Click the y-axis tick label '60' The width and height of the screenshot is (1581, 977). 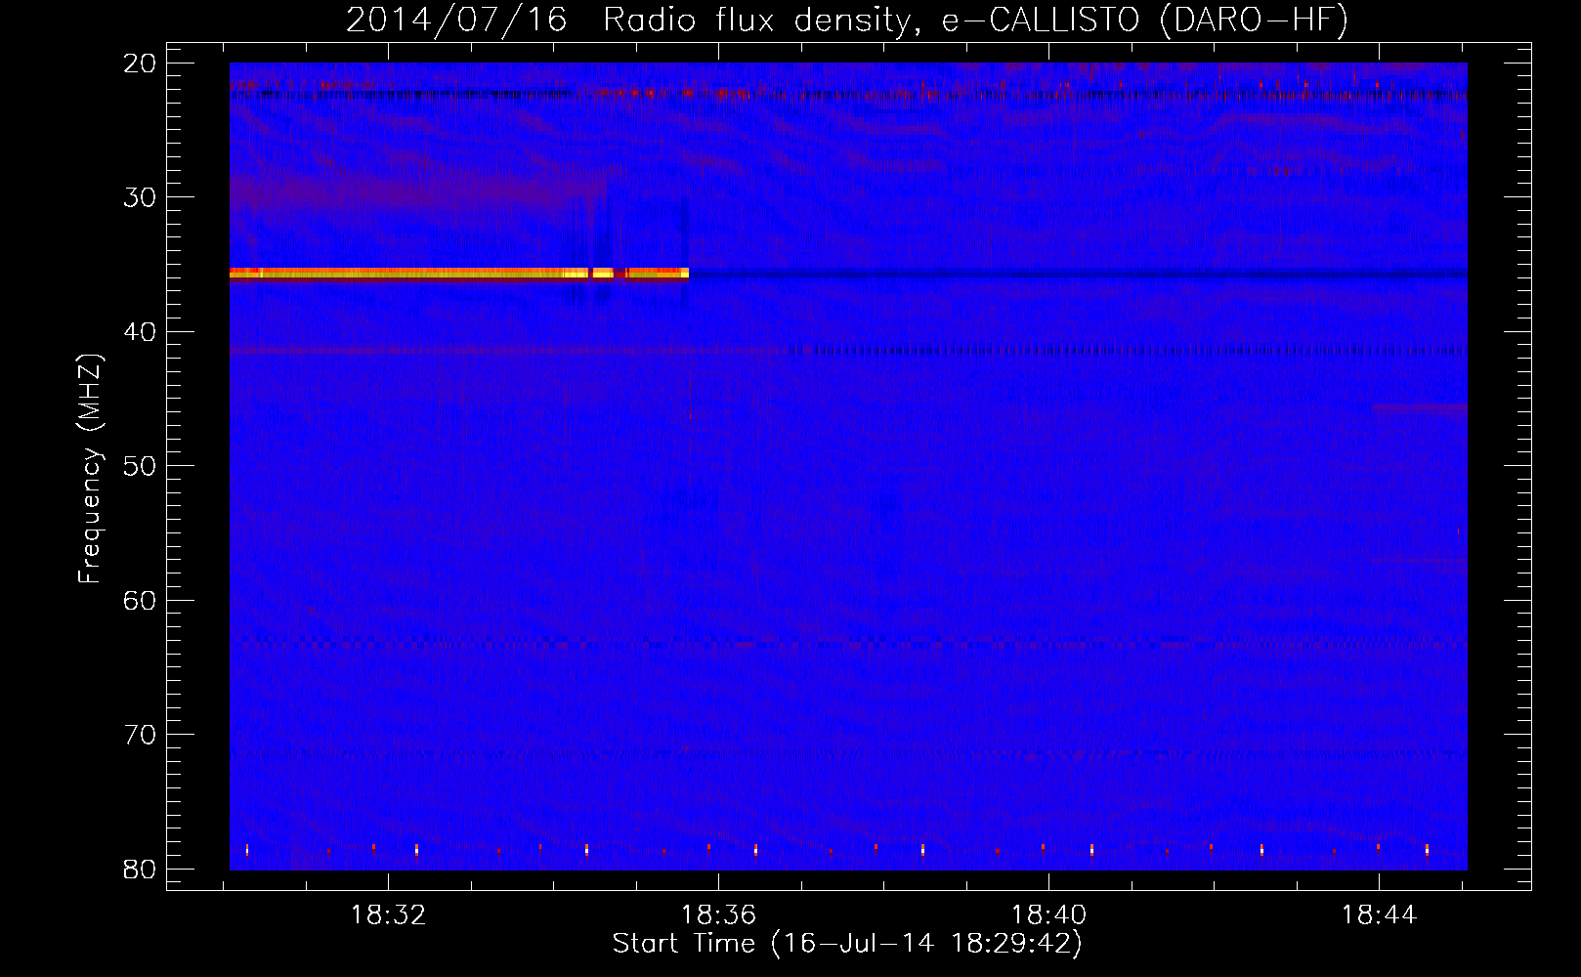pyautogui.click(x=141, y=600)
